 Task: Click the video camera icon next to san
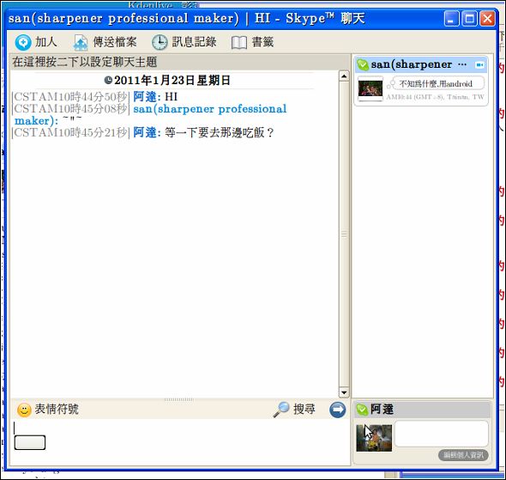click(479, 65)
